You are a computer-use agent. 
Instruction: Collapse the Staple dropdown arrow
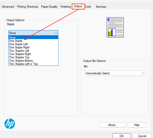pyautogui.click(x=56, y=33)
